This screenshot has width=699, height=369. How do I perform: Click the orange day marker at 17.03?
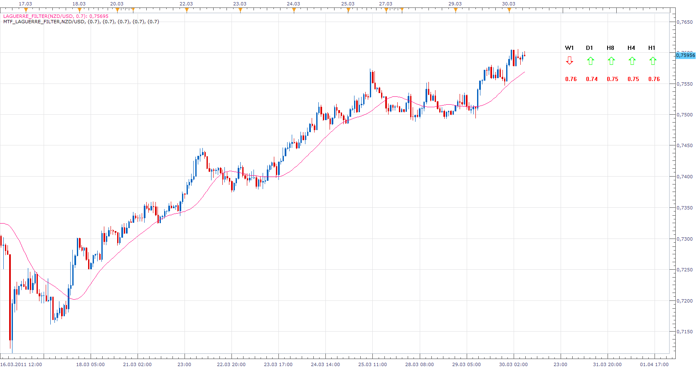[25, 10]
